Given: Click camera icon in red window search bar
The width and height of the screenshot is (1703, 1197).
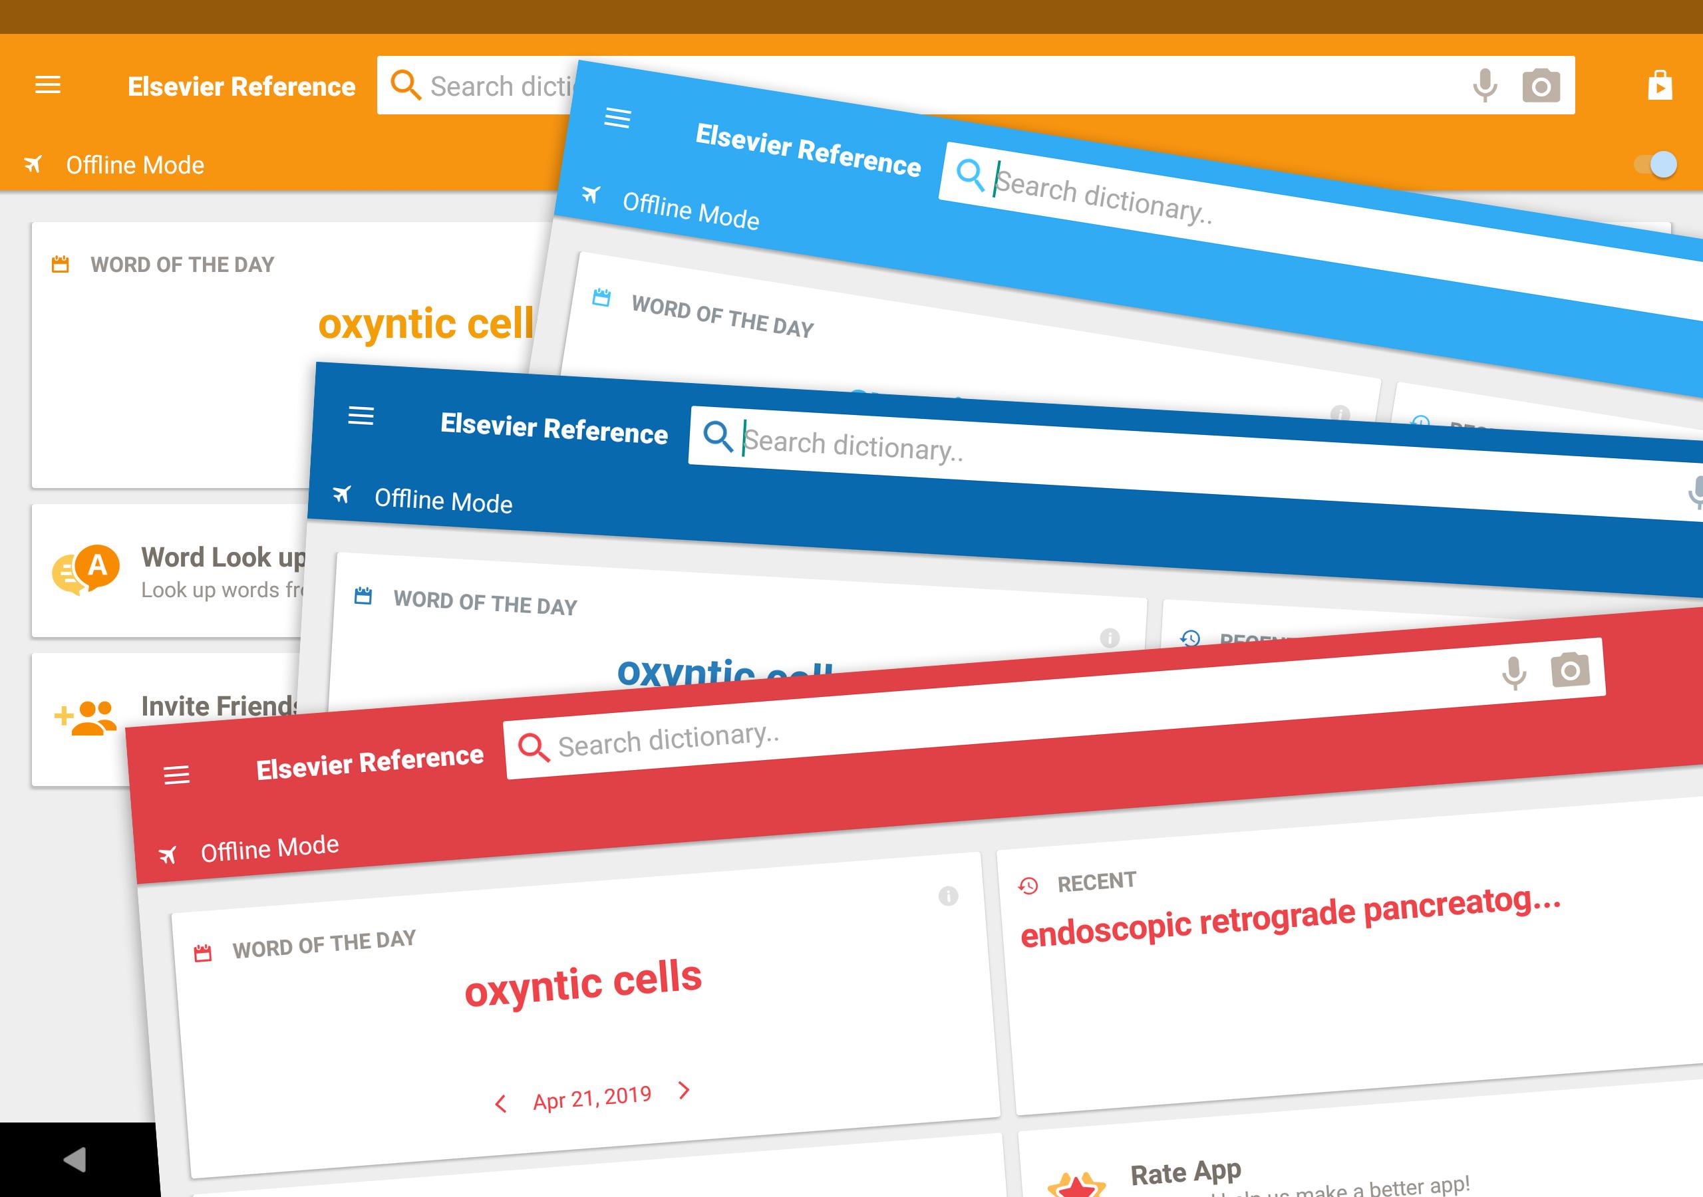Looking at the screenshot, I should (1570, 670).
